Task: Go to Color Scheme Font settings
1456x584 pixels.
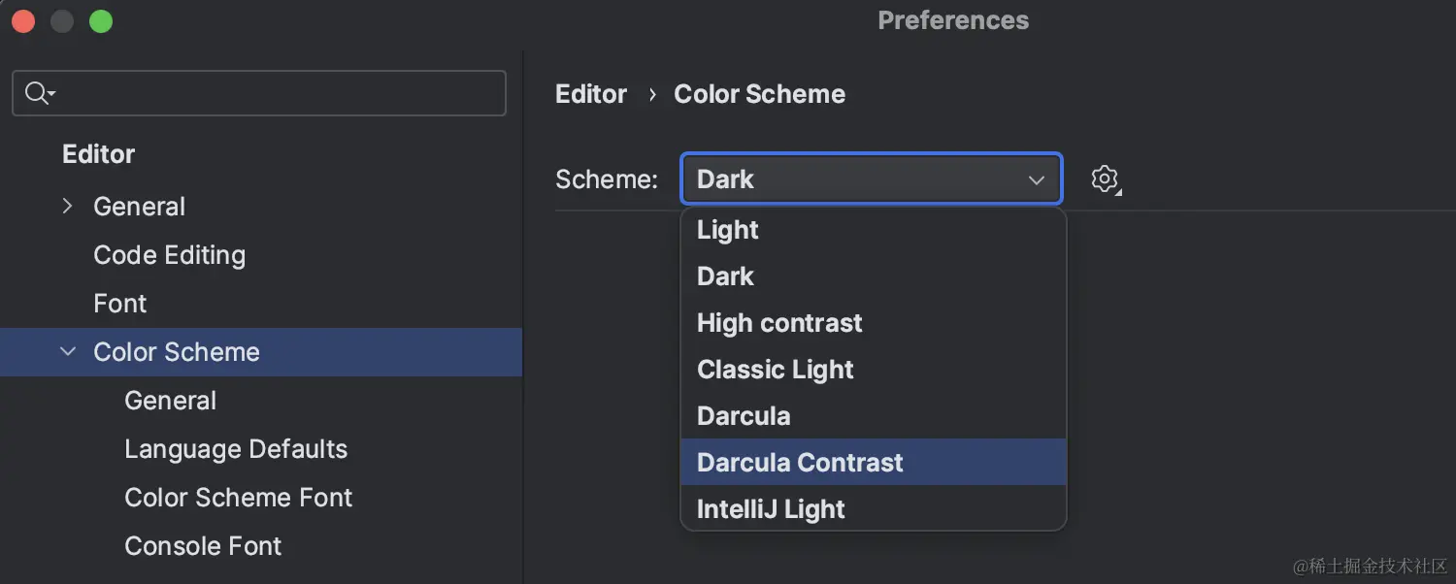Action: click(x=238, y=498)
